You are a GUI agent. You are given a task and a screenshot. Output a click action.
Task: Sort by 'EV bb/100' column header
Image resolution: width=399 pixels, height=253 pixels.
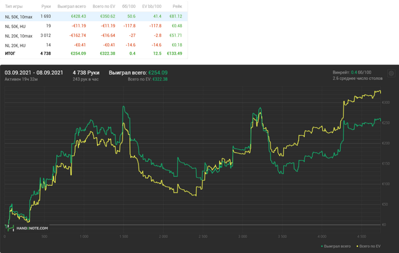(x=152, y=6)
